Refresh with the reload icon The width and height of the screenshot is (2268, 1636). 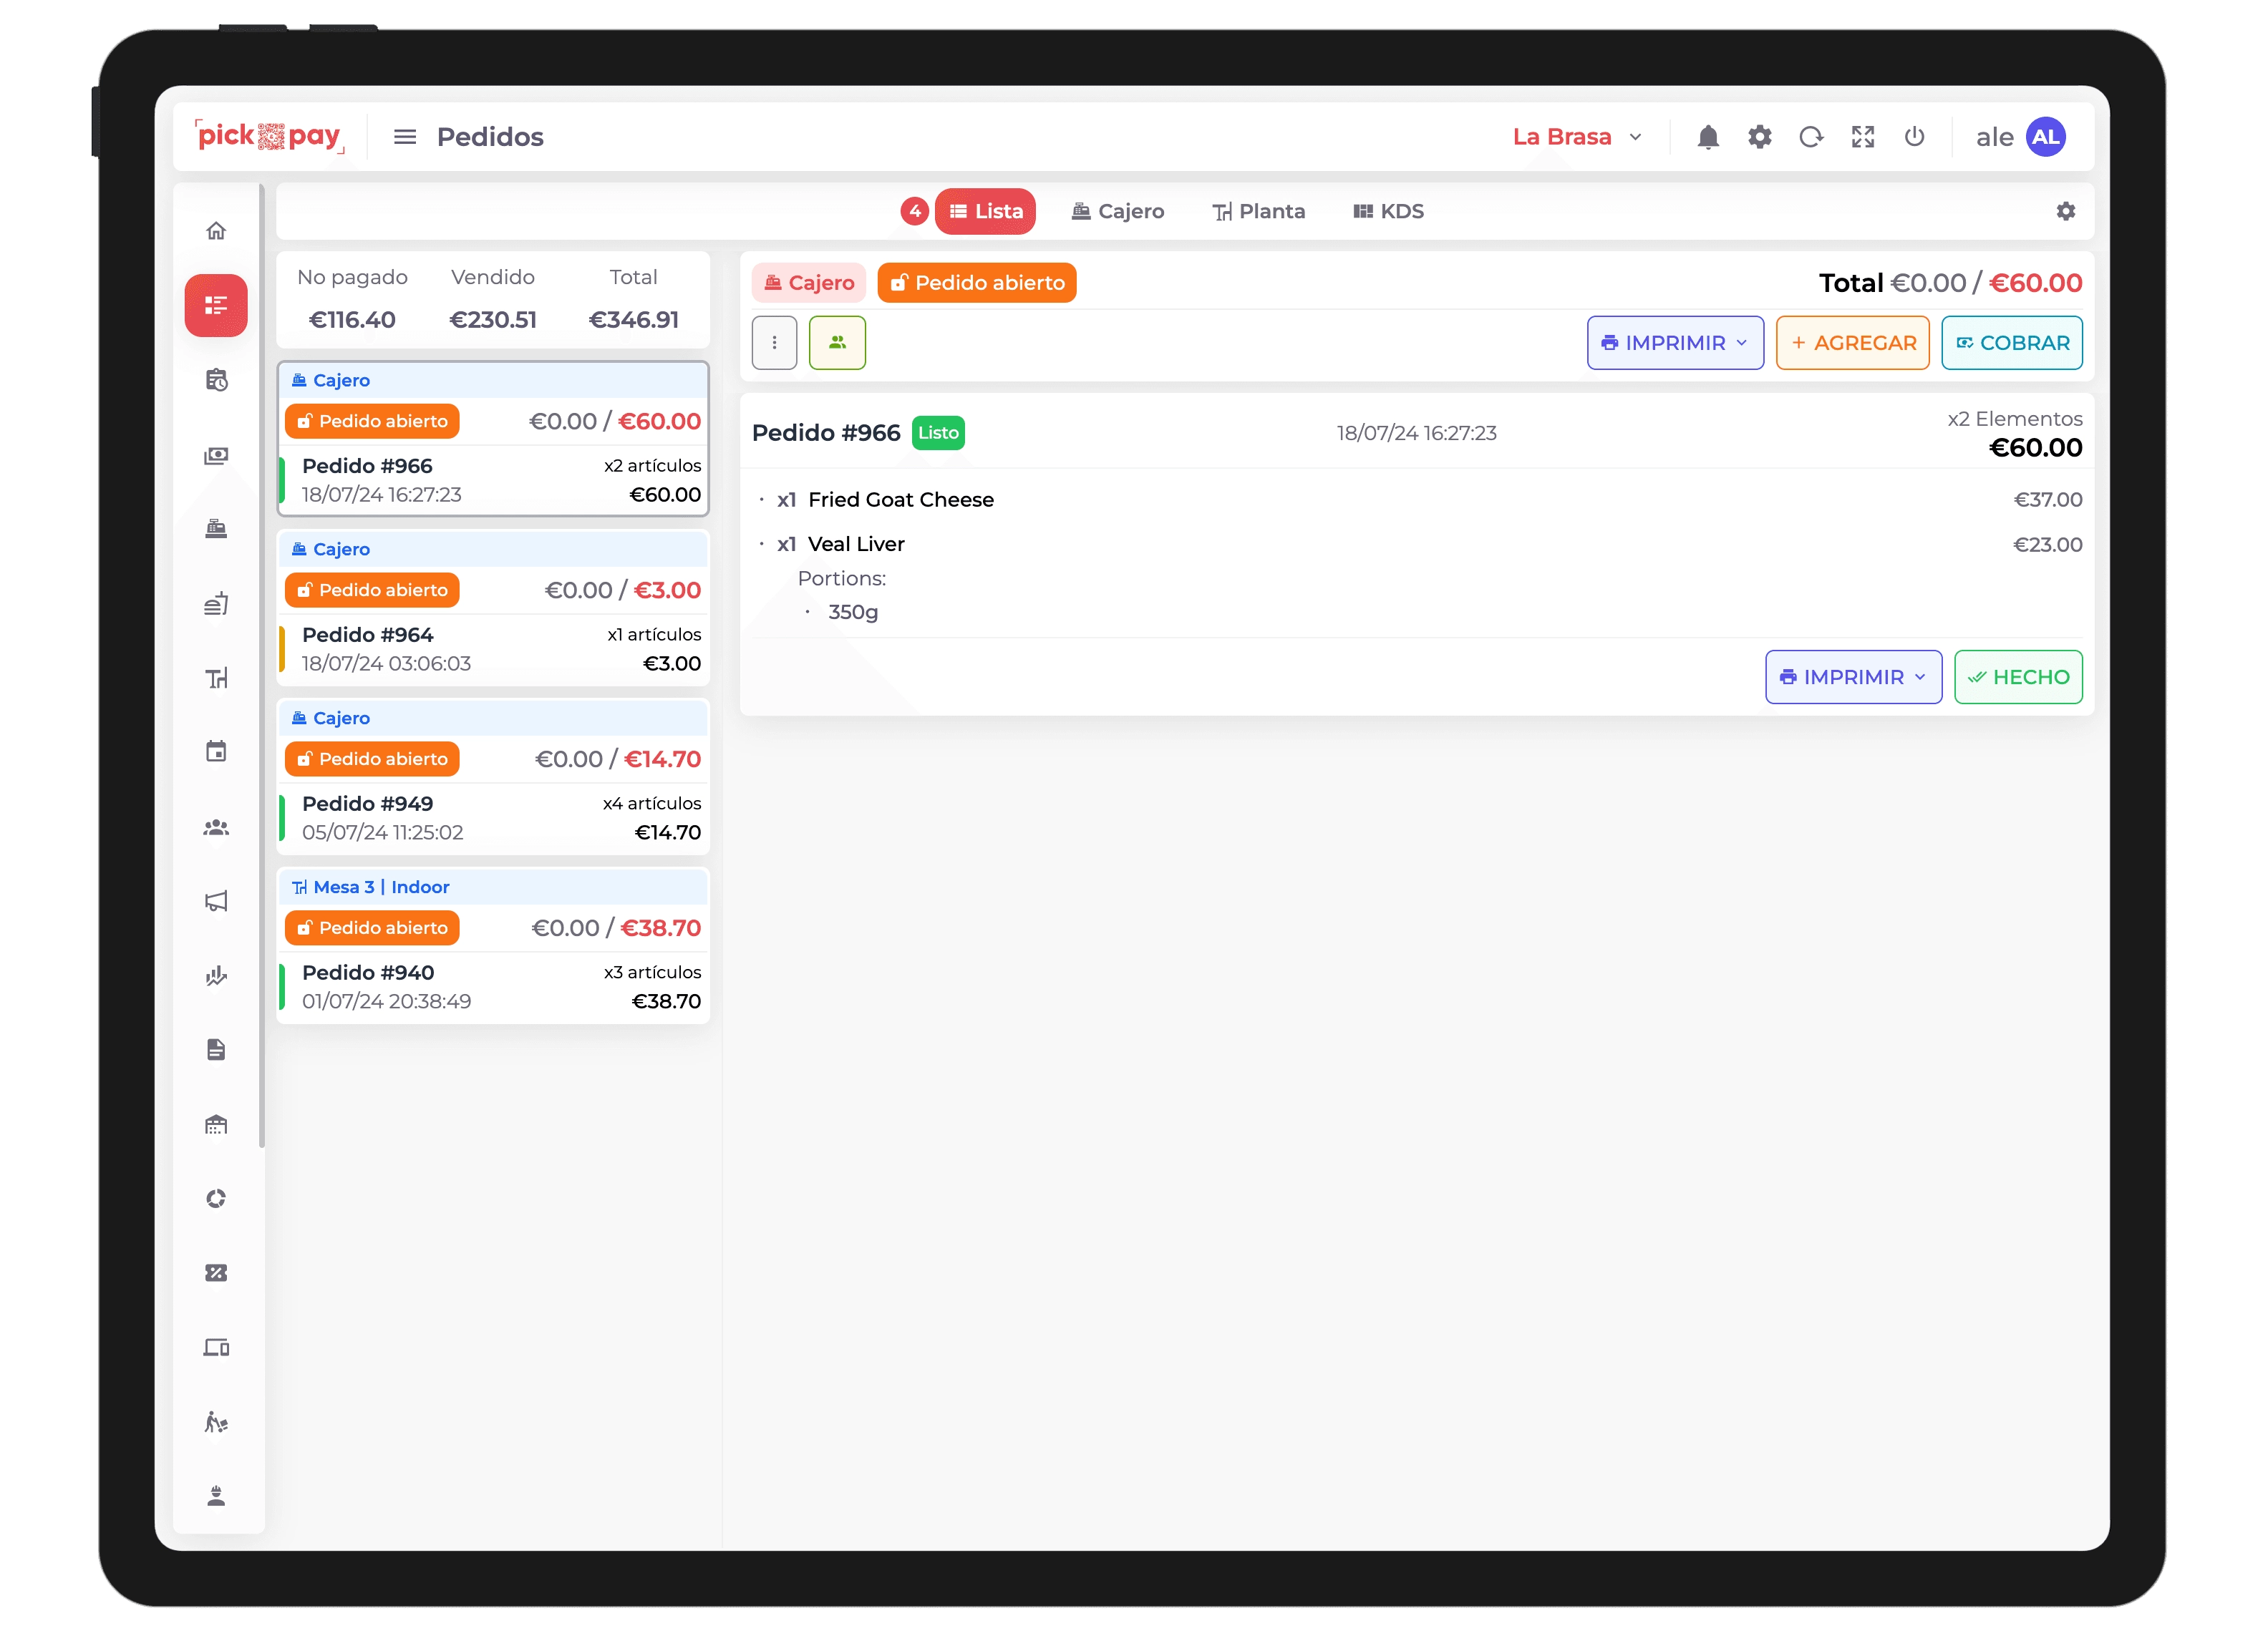(x=1811, y=137)
